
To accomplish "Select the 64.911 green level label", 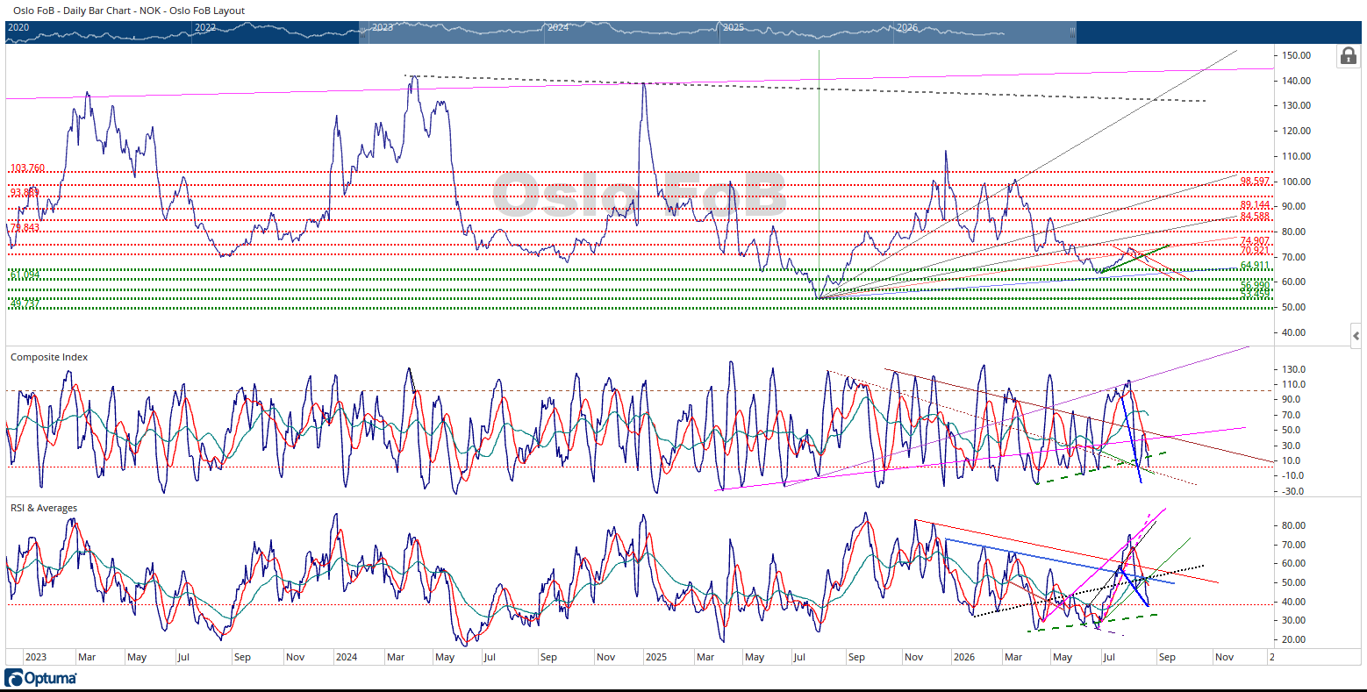I will pos(1256,265).
